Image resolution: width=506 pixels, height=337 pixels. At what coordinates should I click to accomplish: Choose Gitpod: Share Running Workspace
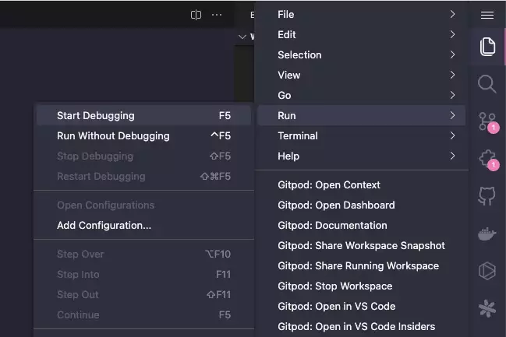click(x=362, y=266)
